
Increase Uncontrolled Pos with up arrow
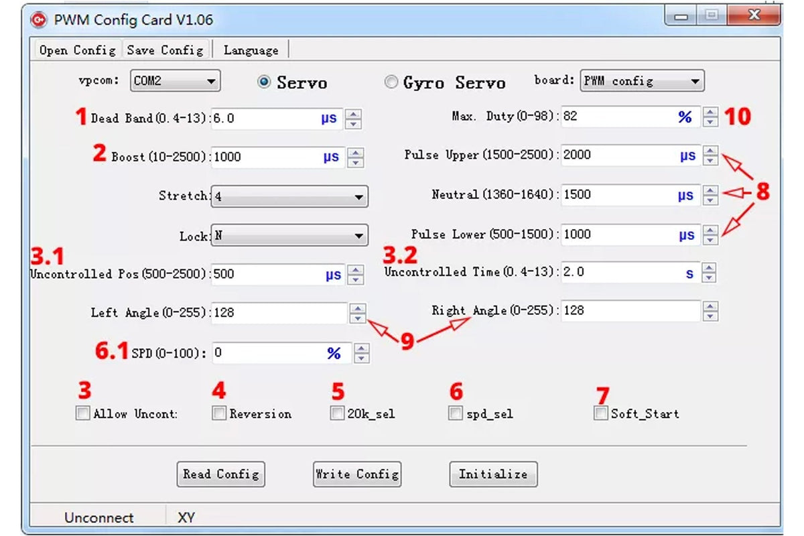[x=356, y=269]
